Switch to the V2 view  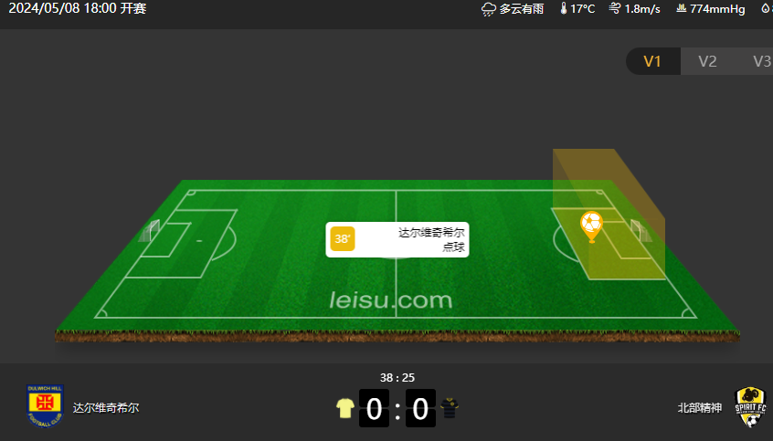click(x=707, y=61)
